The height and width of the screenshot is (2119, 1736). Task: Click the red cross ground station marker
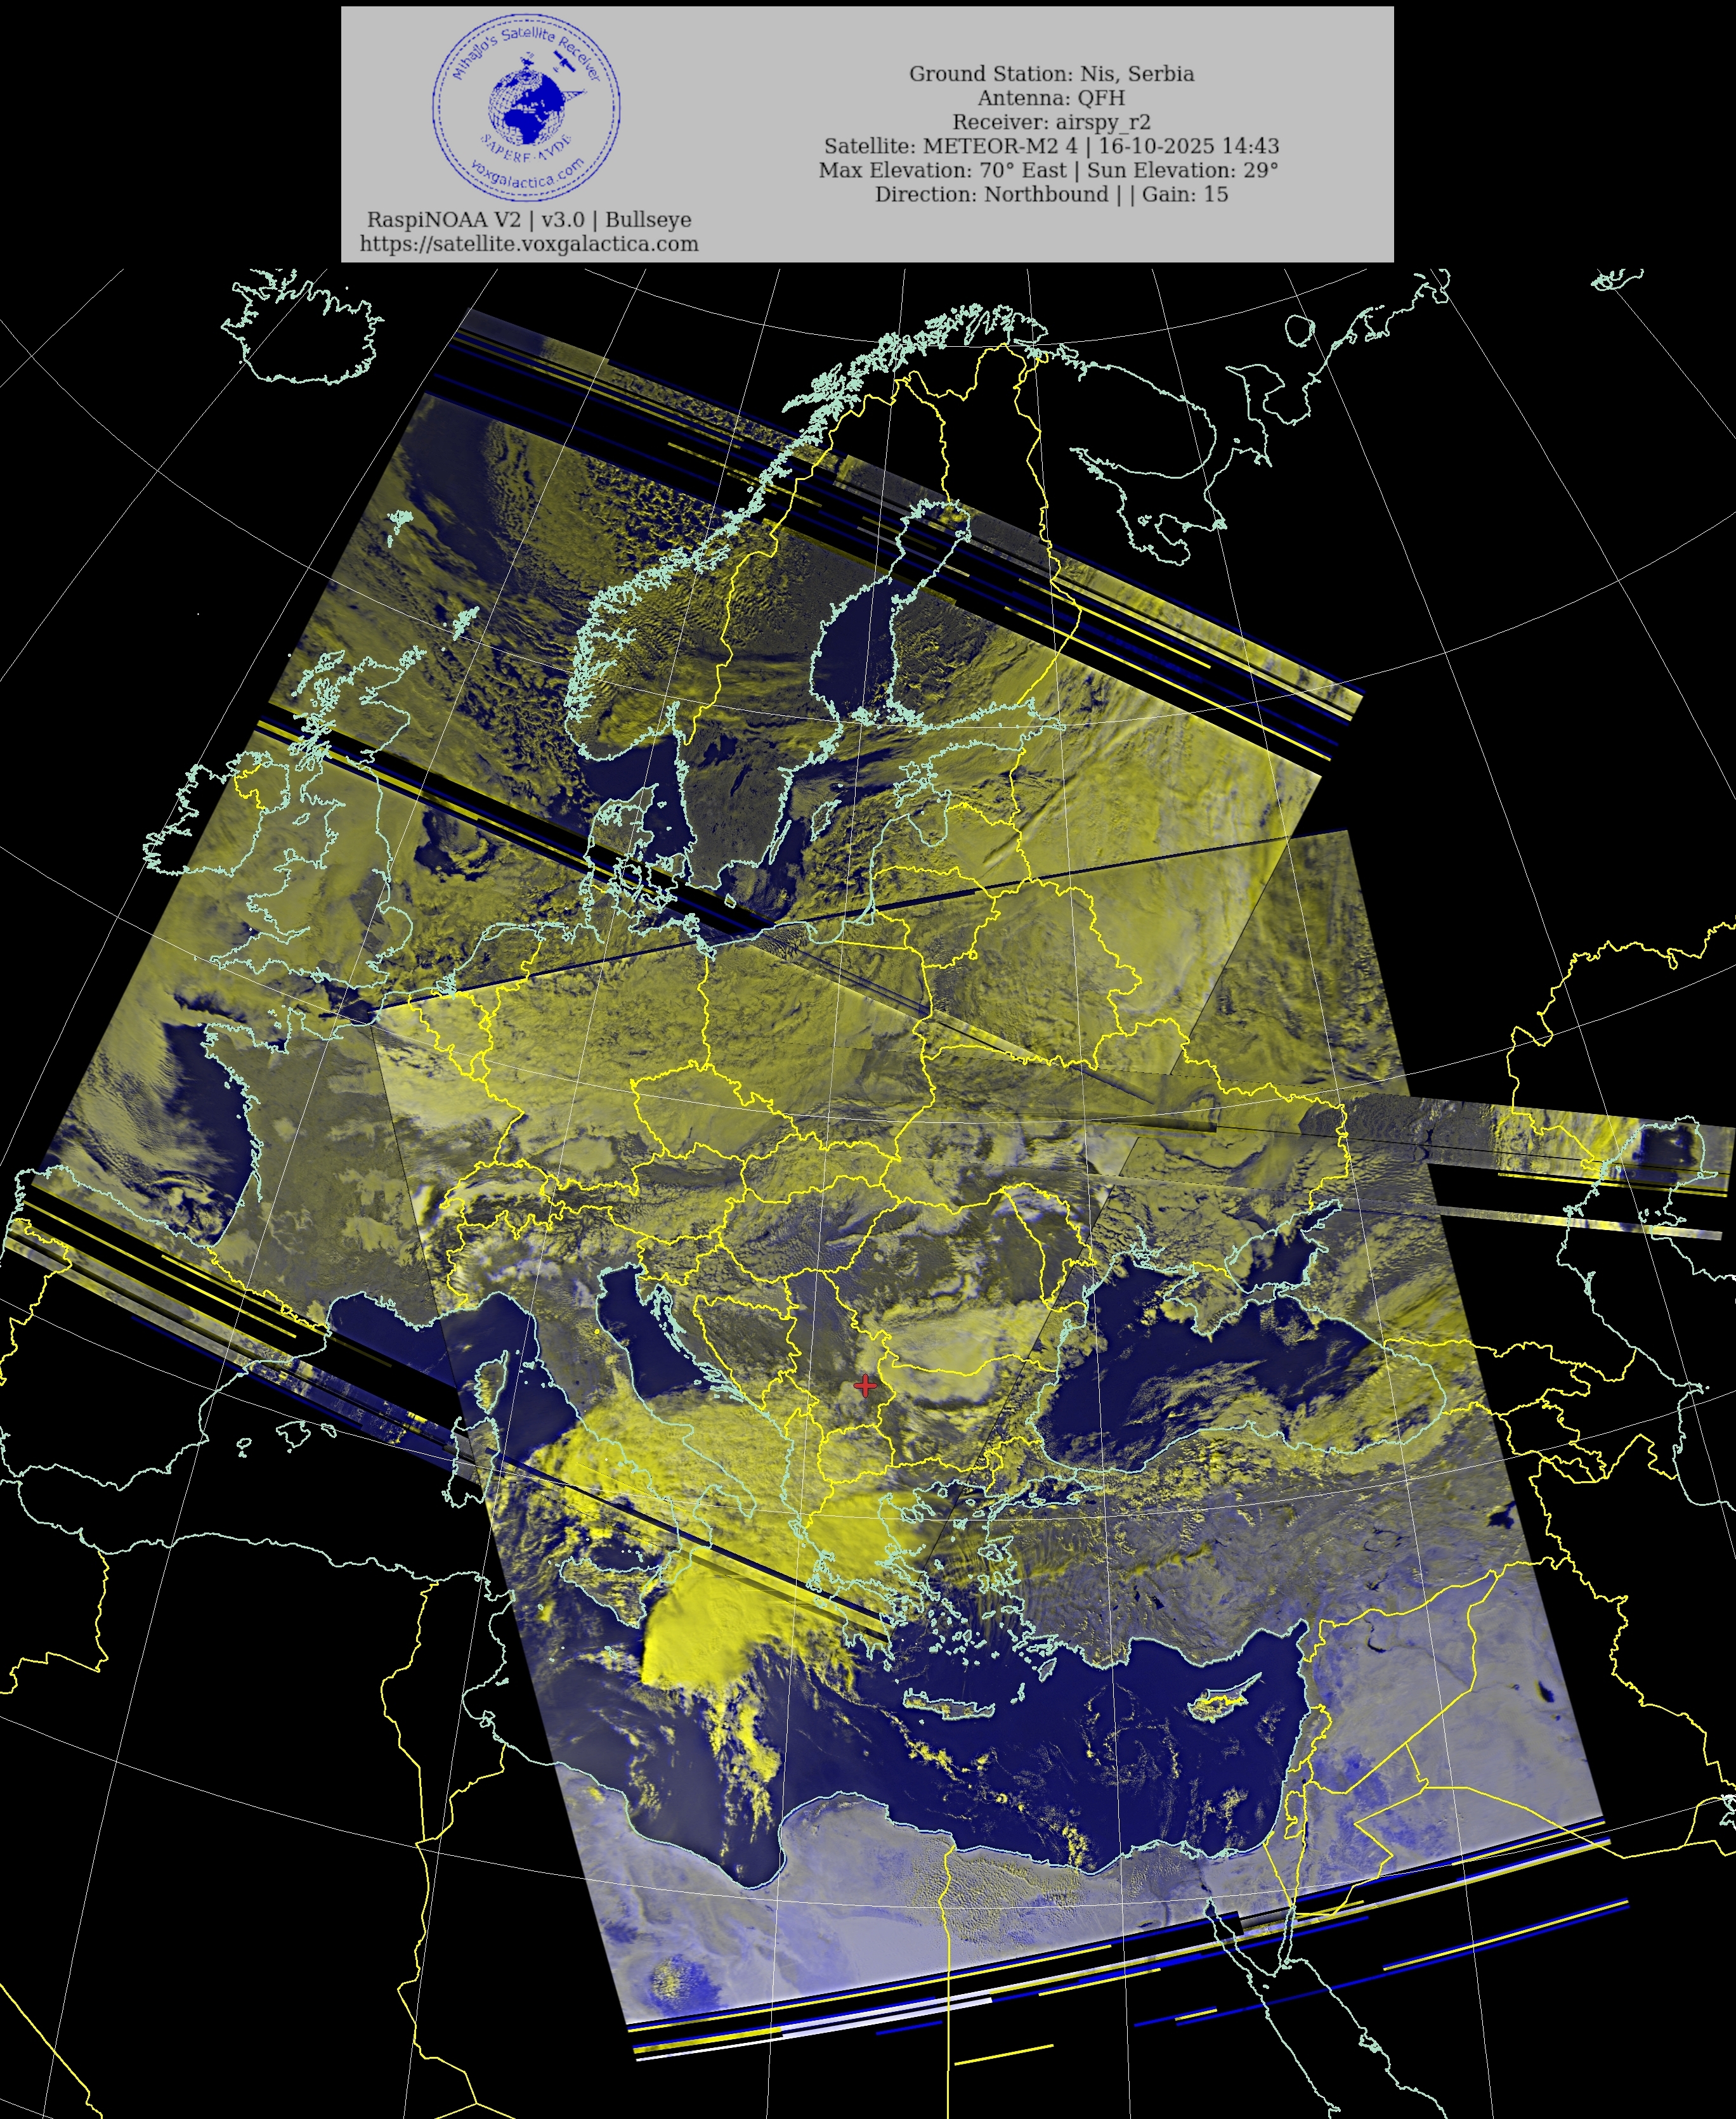click(865, 1385)
